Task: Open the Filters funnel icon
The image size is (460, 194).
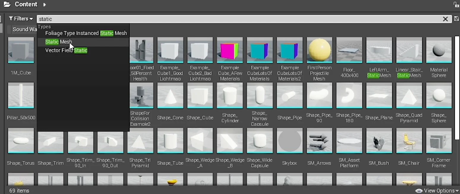Action: pos(11,18)
